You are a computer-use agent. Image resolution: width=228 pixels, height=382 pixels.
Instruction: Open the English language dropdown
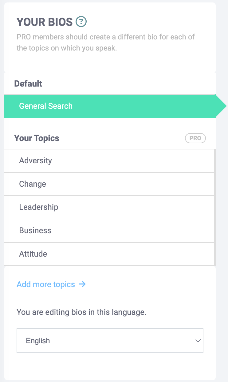coord(110,341)
